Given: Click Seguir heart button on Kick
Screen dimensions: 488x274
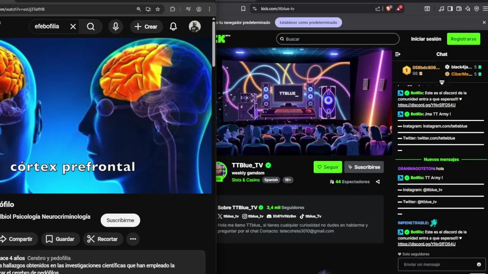Looking at the screenshot, I should (328, 167).
